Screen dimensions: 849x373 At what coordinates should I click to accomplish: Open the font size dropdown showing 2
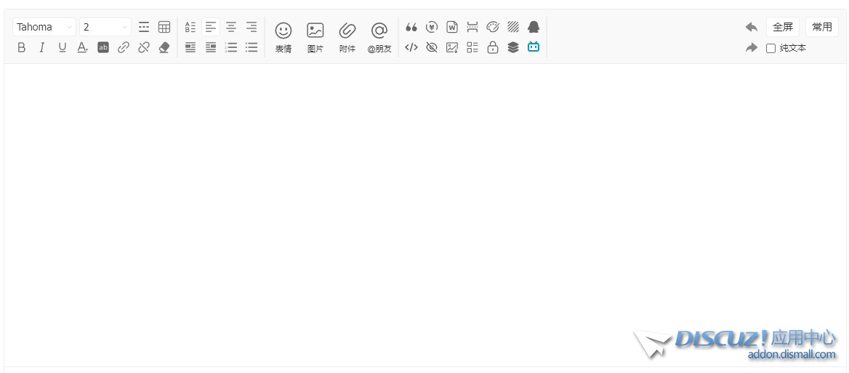point(105,27)
